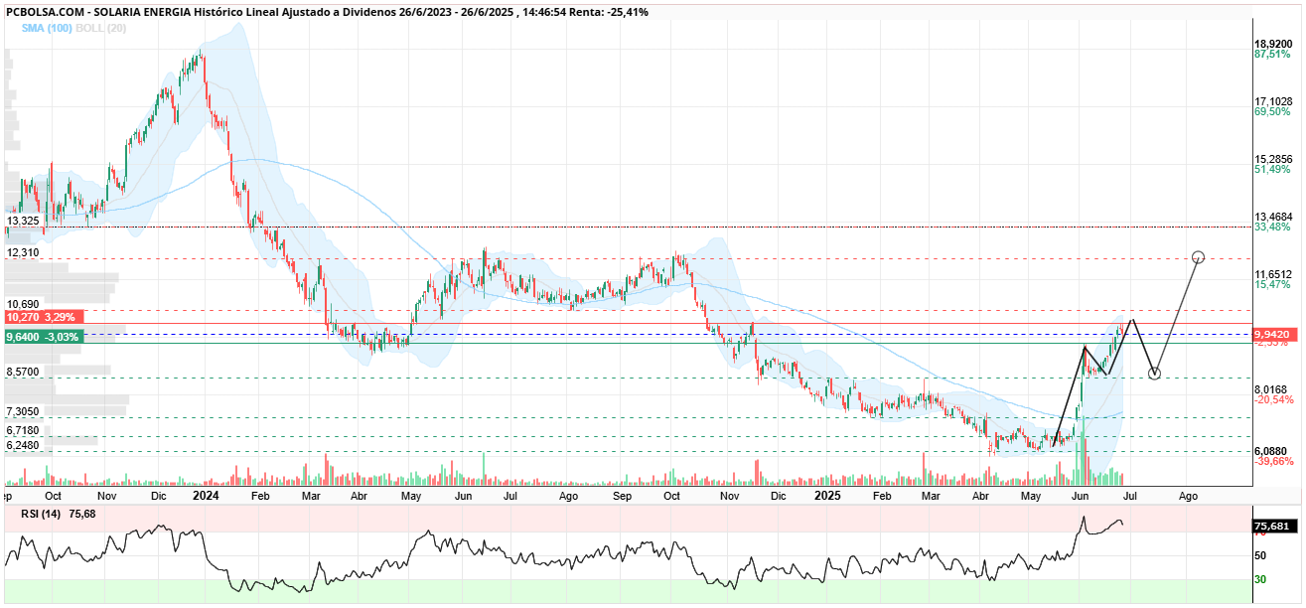This screenshot has width=1306, height=608.
Task: Click the 17,1028 price axis value
Action: click(1273, 101)
